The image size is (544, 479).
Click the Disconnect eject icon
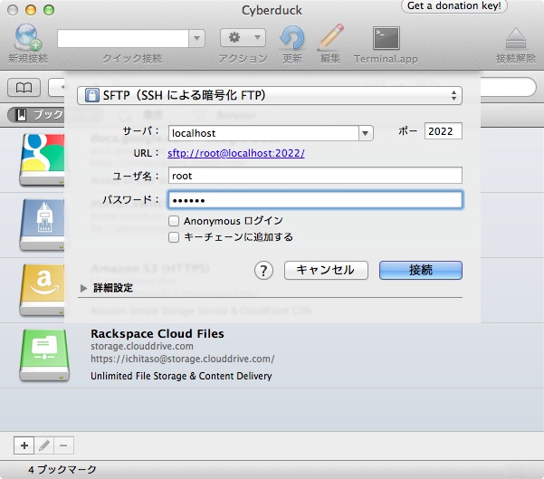point(516,38)
